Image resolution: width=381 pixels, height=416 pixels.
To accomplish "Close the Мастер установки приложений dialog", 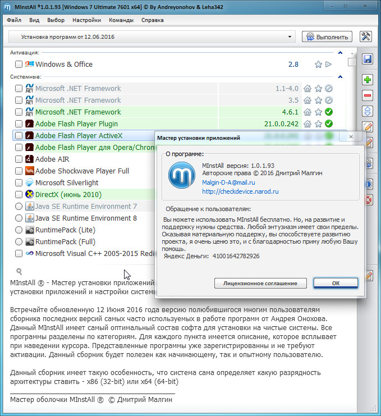I will pyautogui.click(x=351, y=136).
